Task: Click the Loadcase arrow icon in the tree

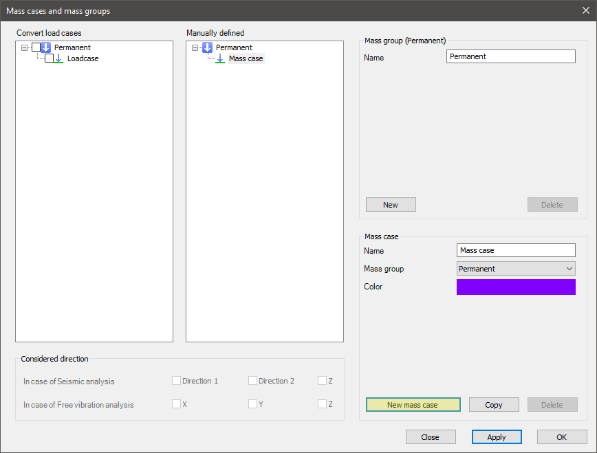Action: coord(58,58)
